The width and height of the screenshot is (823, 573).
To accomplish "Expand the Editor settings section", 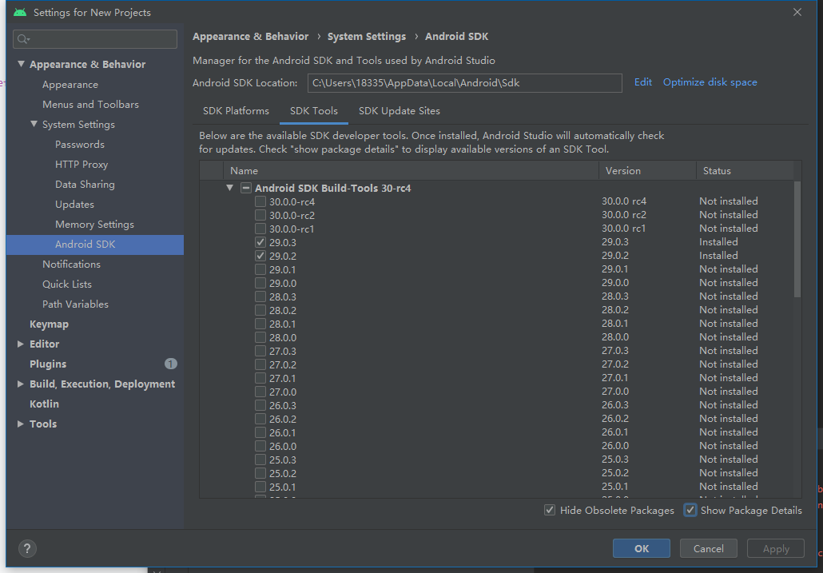I will click(21, 344).
